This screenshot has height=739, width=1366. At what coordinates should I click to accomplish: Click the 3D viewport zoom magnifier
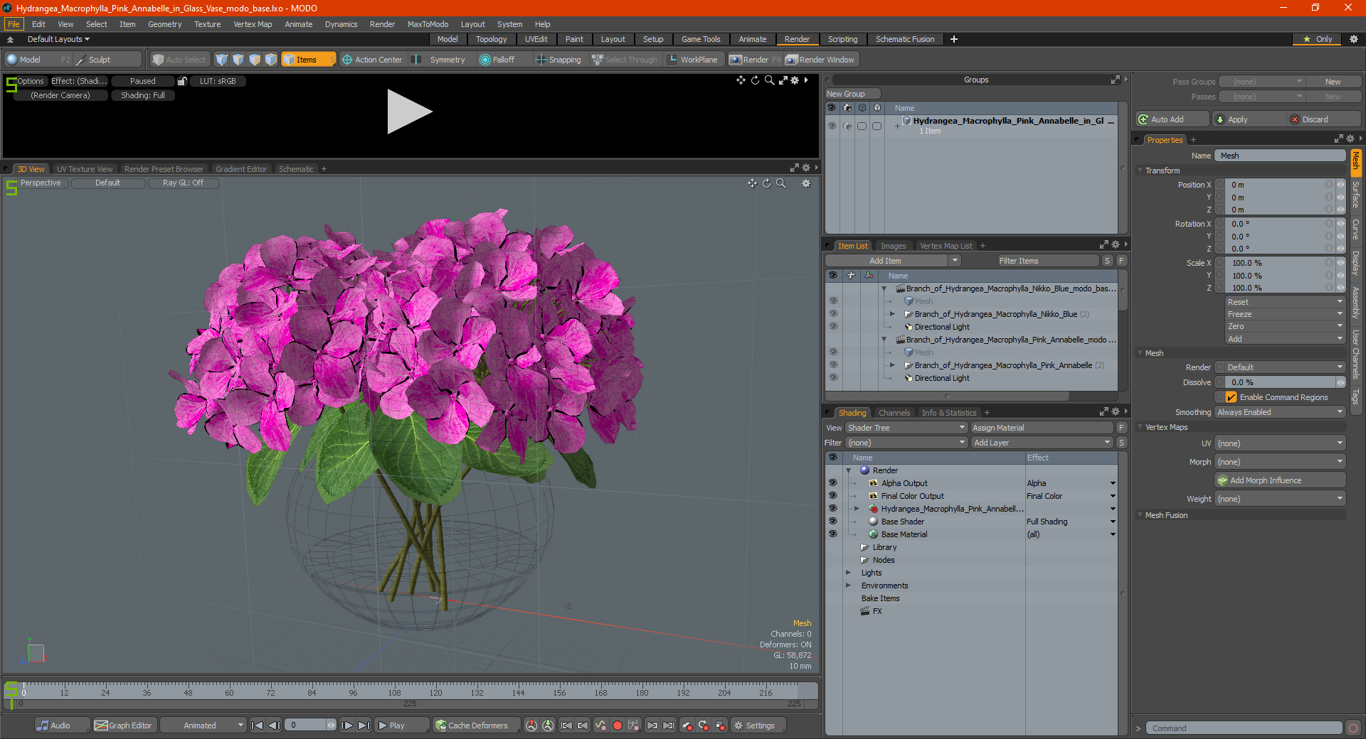pyautogui.click(x=780, y=183)
